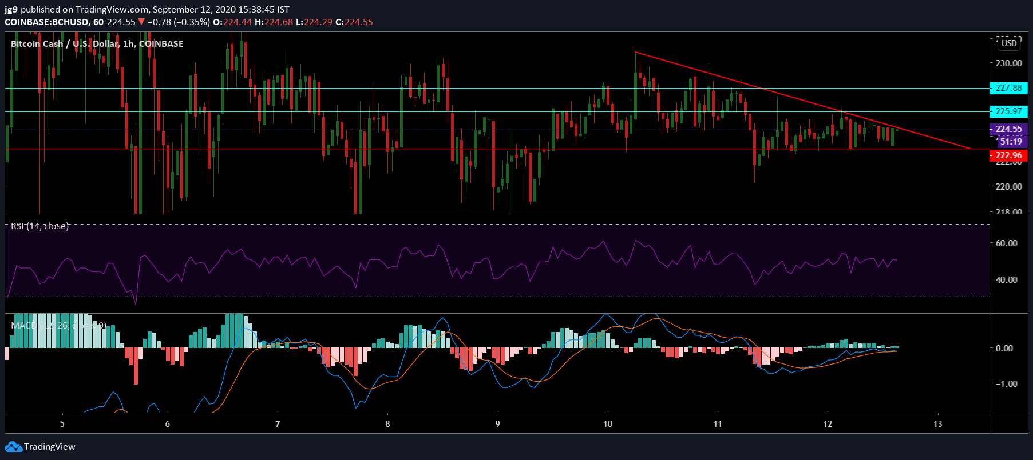Click the COINBASE:BCHUSD, 60 symbol header text
This screenshot has width=1033, height=460.
54,22
